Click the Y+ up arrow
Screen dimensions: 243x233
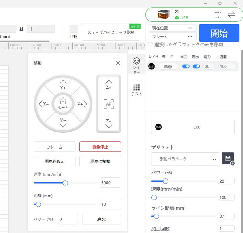point(63,85)
